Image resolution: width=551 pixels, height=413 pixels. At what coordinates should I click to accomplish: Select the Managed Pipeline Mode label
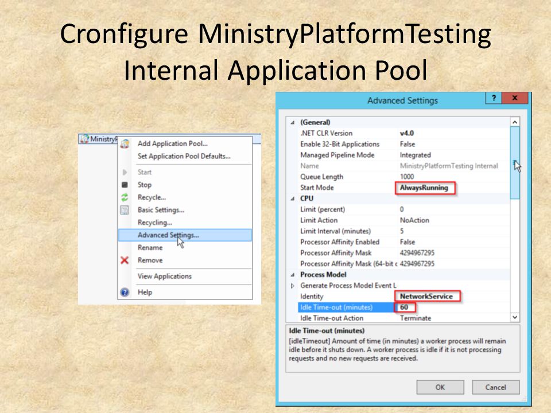coord(337,155)
